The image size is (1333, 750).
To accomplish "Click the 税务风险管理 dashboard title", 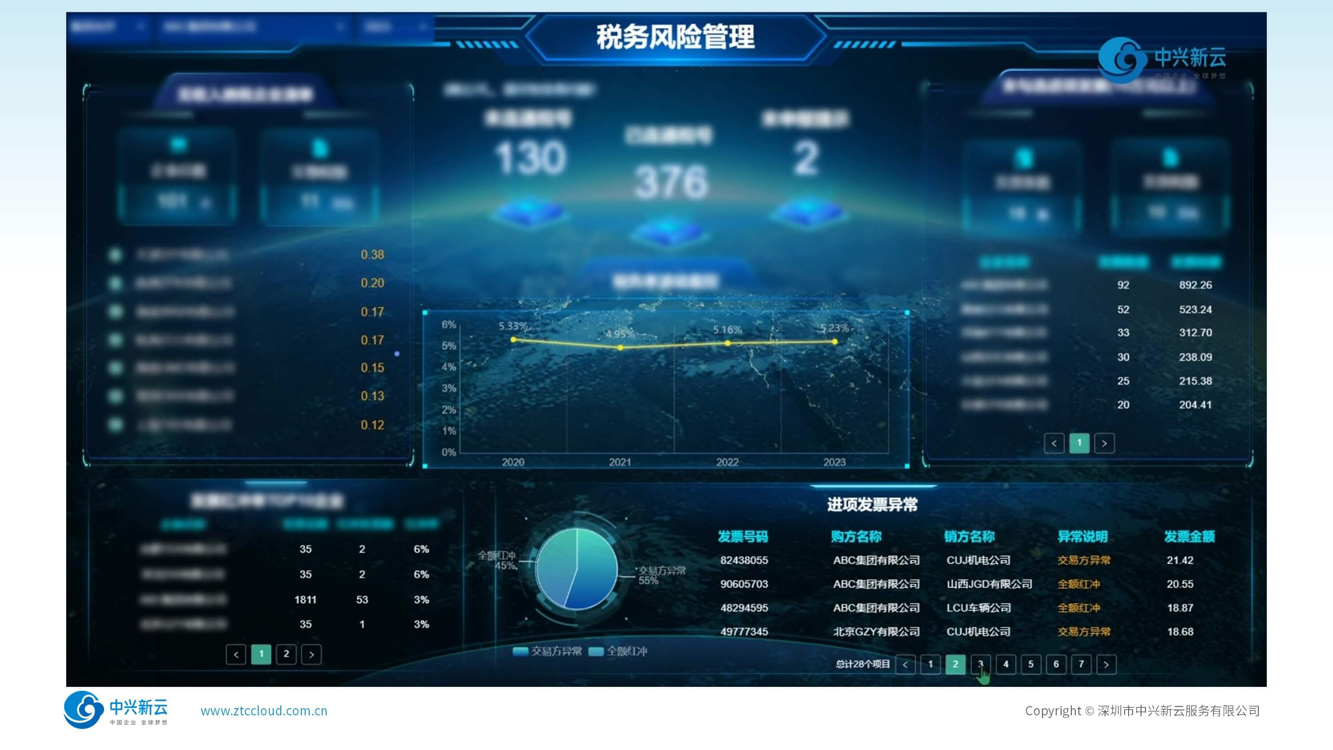I will [675, 37].
